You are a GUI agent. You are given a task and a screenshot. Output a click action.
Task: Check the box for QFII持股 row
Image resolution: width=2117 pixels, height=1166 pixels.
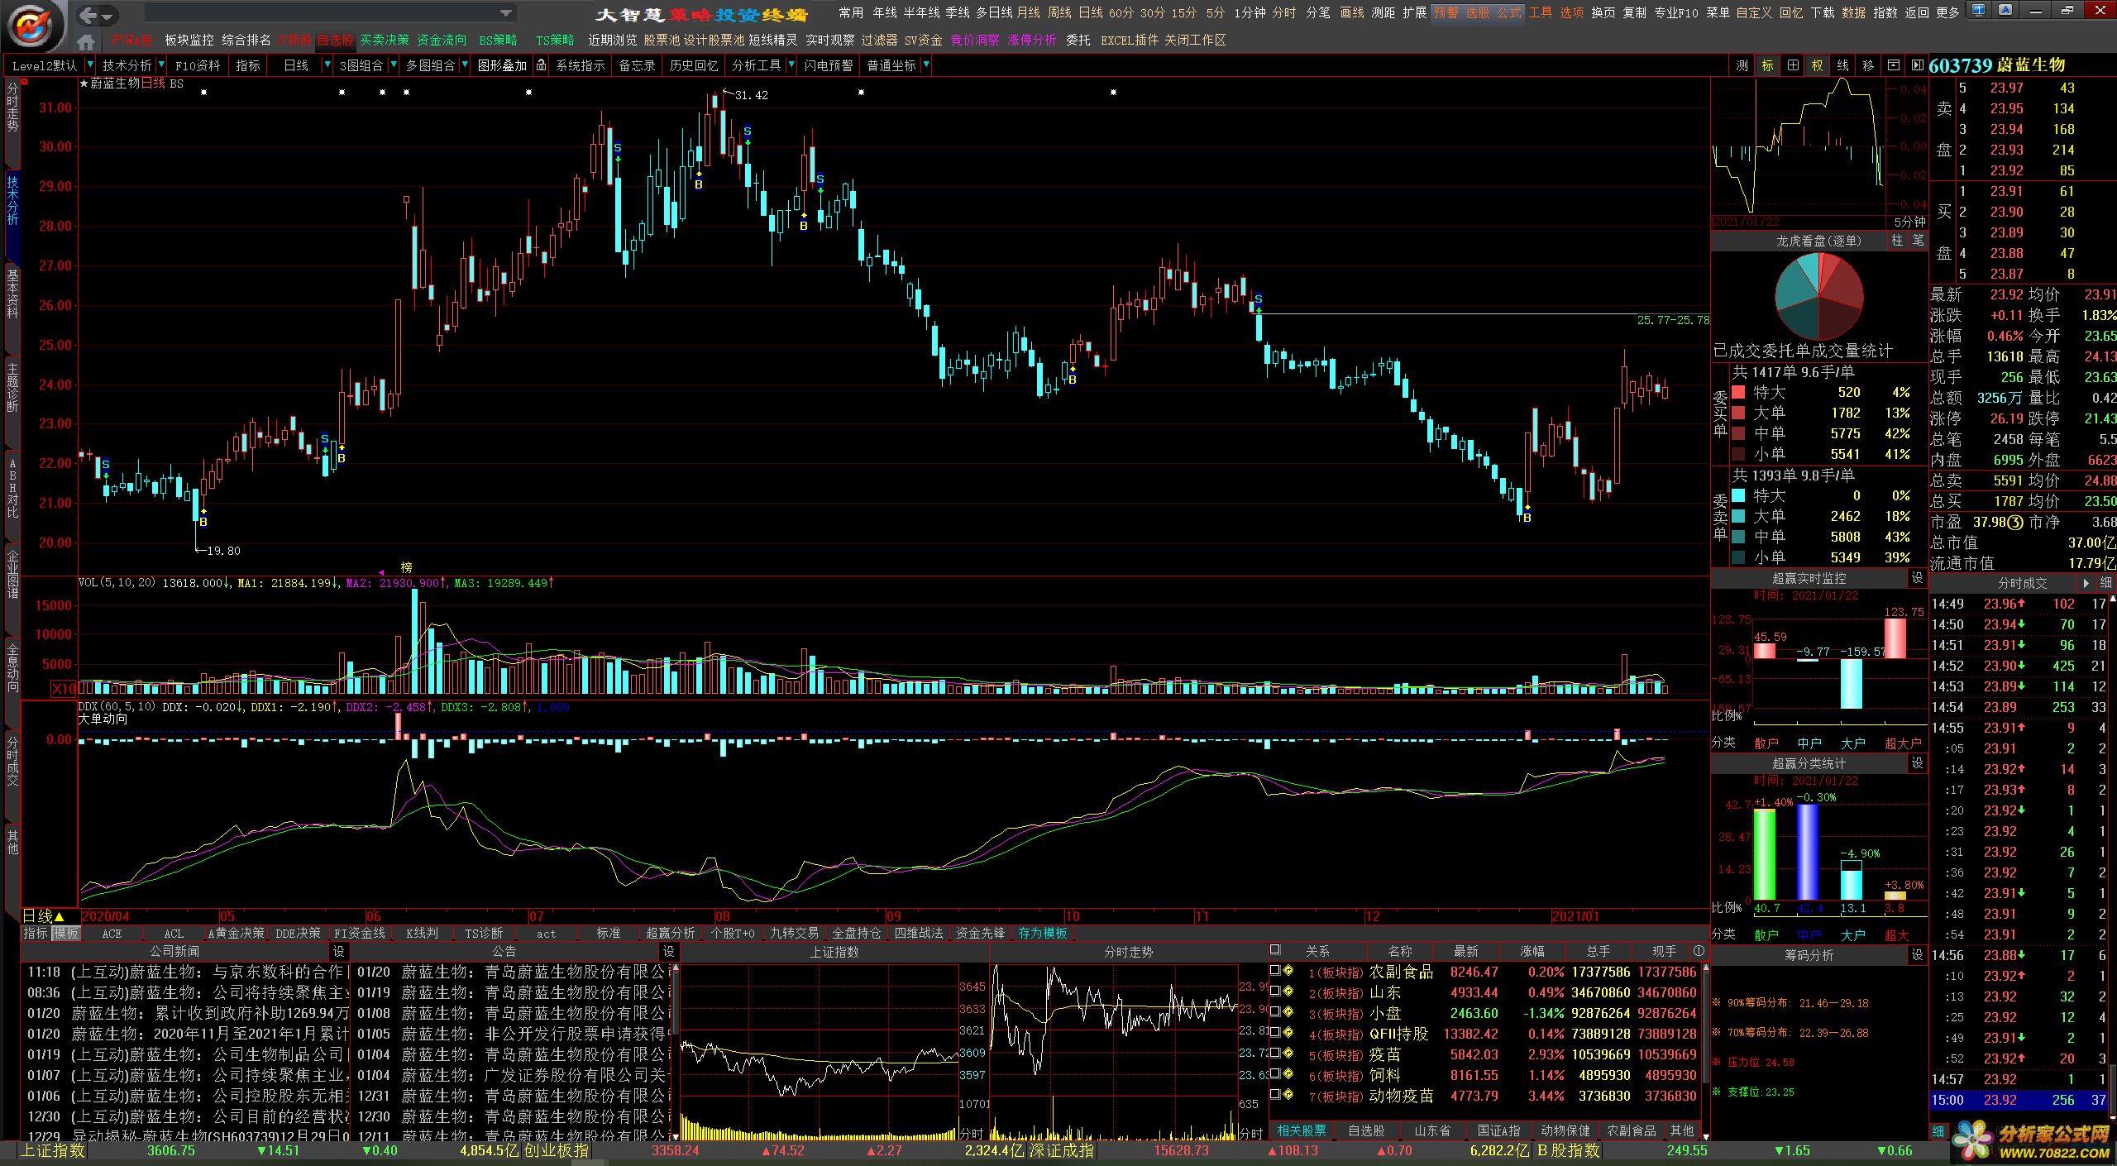(1275, 1033)
